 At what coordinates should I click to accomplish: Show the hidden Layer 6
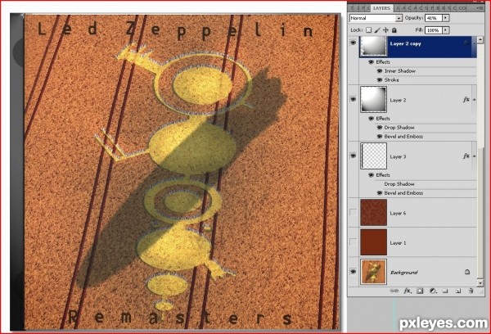click(354, 213)
